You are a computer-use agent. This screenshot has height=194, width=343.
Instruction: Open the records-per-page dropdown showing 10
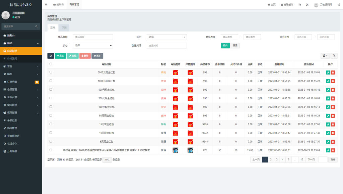107,160
